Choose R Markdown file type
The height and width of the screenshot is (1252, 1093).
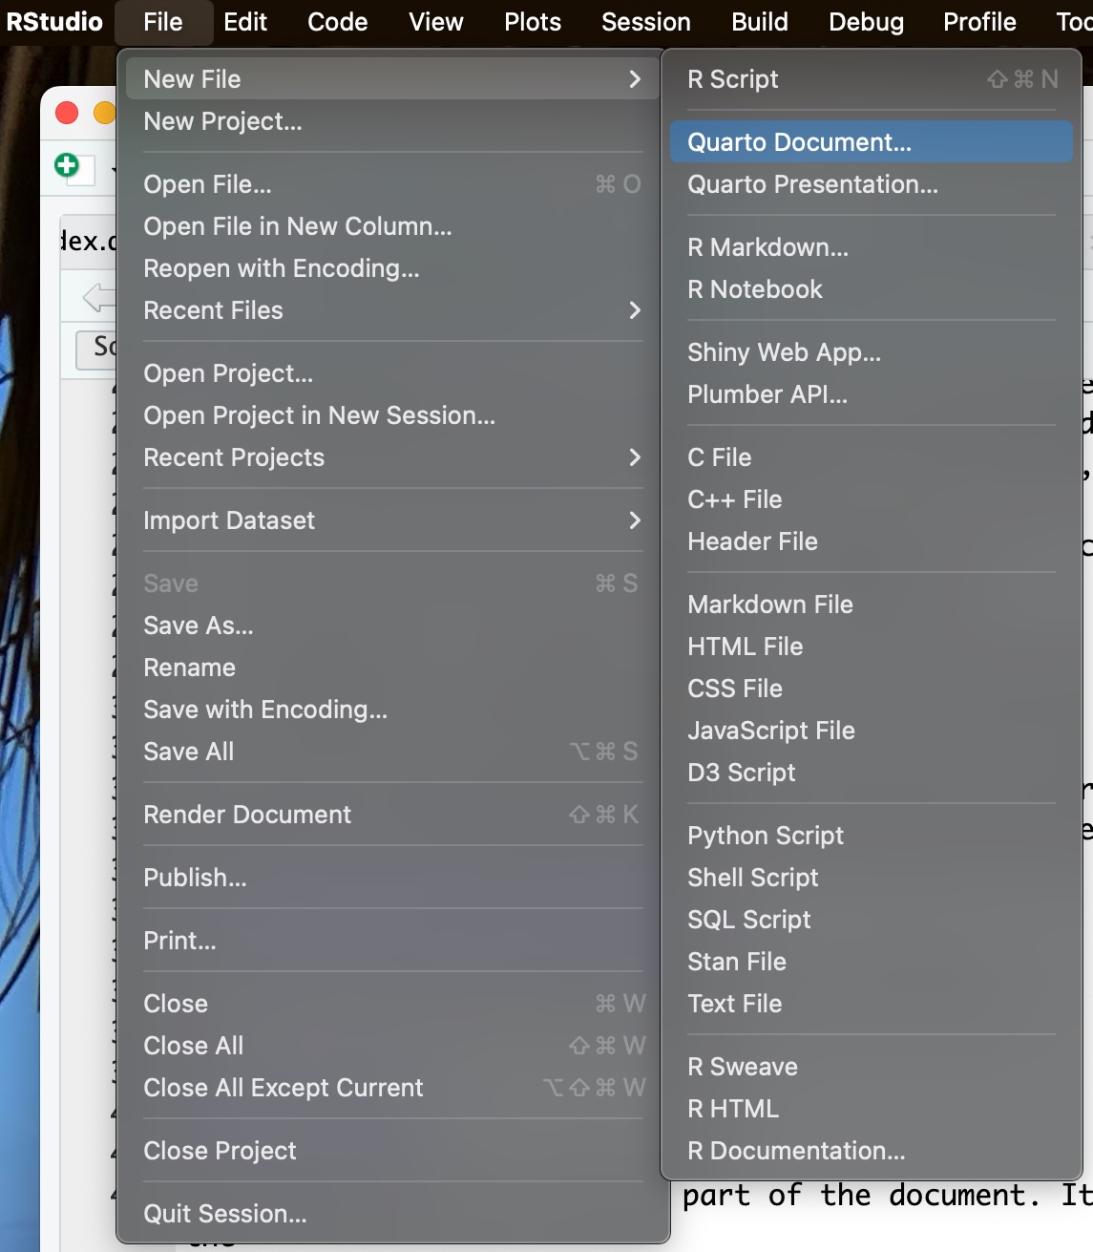pyautogui.click(x=767, y=247)
